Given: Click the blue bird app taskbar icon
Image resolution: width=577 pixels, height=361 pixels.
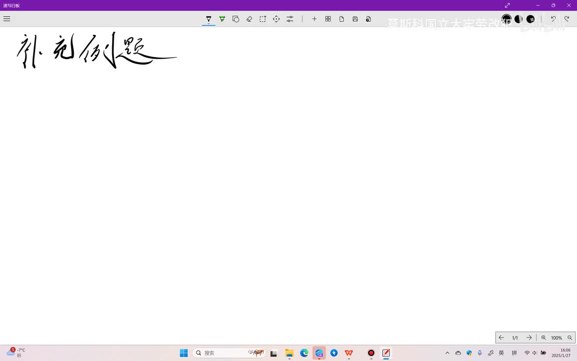Looking at the screenshot, I should pyautogui.click(x=334, y=353).
